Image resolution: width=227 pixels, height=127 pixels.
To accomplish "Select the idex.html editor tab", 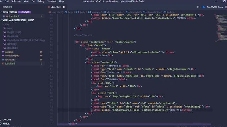I will point(56,7).
